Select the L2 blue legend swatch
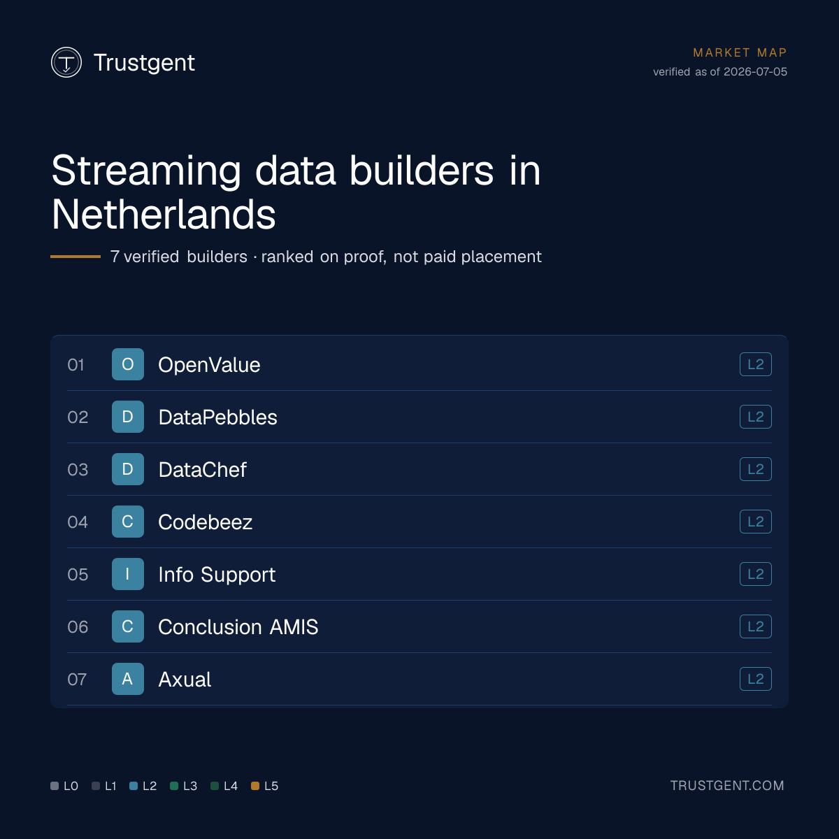Viewport: 839px width, 839px height. (134, 786)
